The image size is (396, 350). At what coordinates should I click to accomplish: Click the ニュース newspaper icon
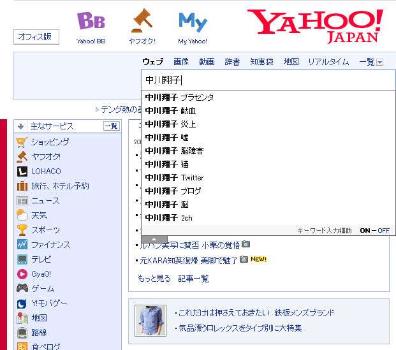click(x=22, y=201)
